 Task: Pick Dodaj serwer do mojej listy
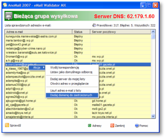(x=68, y=79)
